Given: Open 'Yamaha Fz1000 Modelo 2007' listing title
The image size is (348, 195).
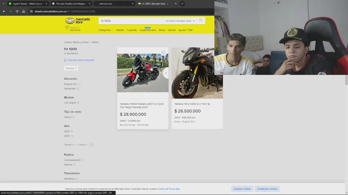Looking at the screenshot, I should click(x=142, y=106).
